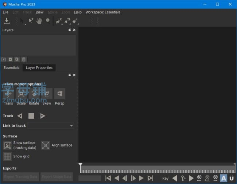Toggle Show surface tracking data
Viewport: 237px width, 184px height.
[x=7, y=145]
